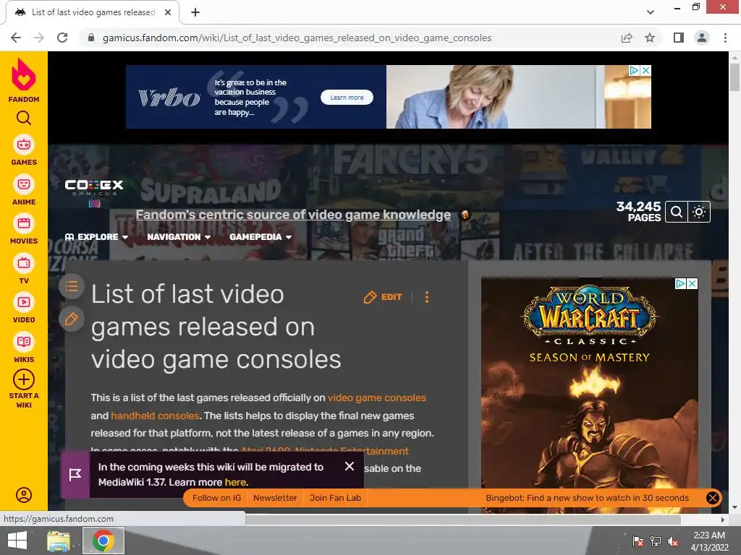Open Chrome tab search chevron

click(651, 12)
